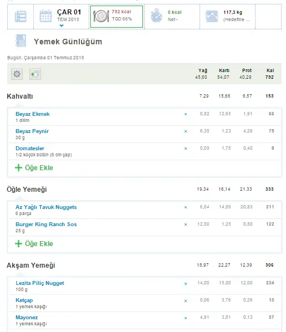Remove Beyaz Ekmek with its x icon
The width and height of the screenshot is (286, 332).
(x=186, y=114)
